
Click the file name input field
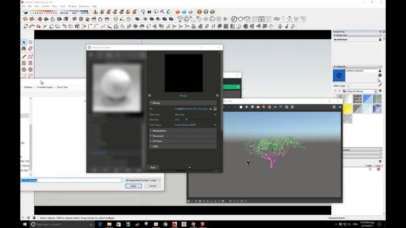[x=72, y=180]
